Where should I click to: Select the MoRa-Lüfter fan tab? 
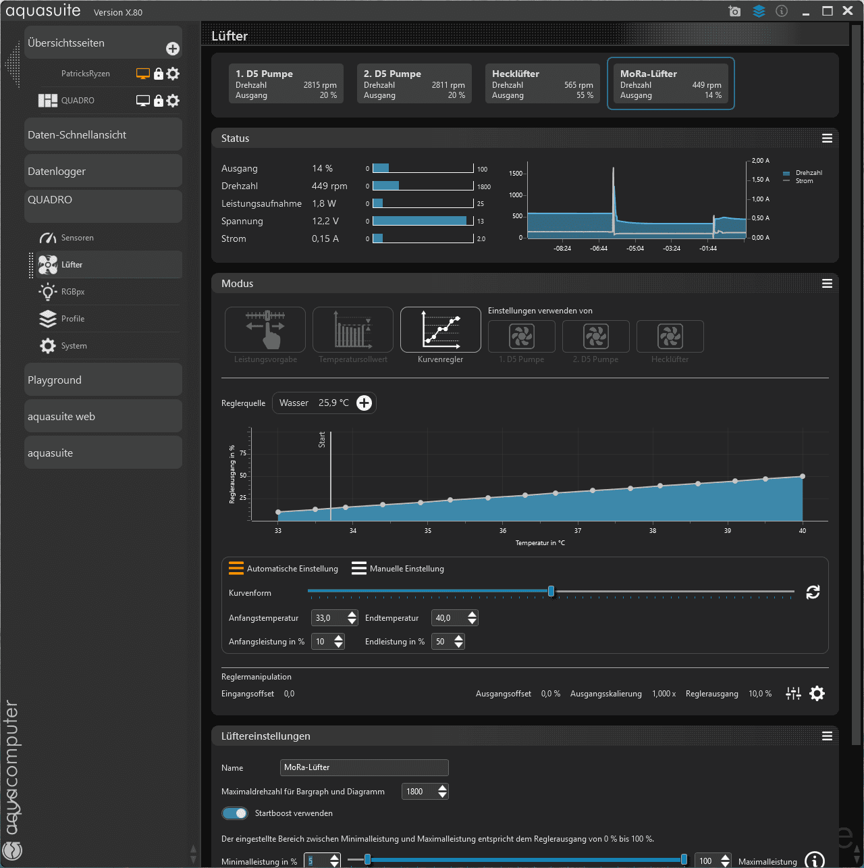(671, 84)
